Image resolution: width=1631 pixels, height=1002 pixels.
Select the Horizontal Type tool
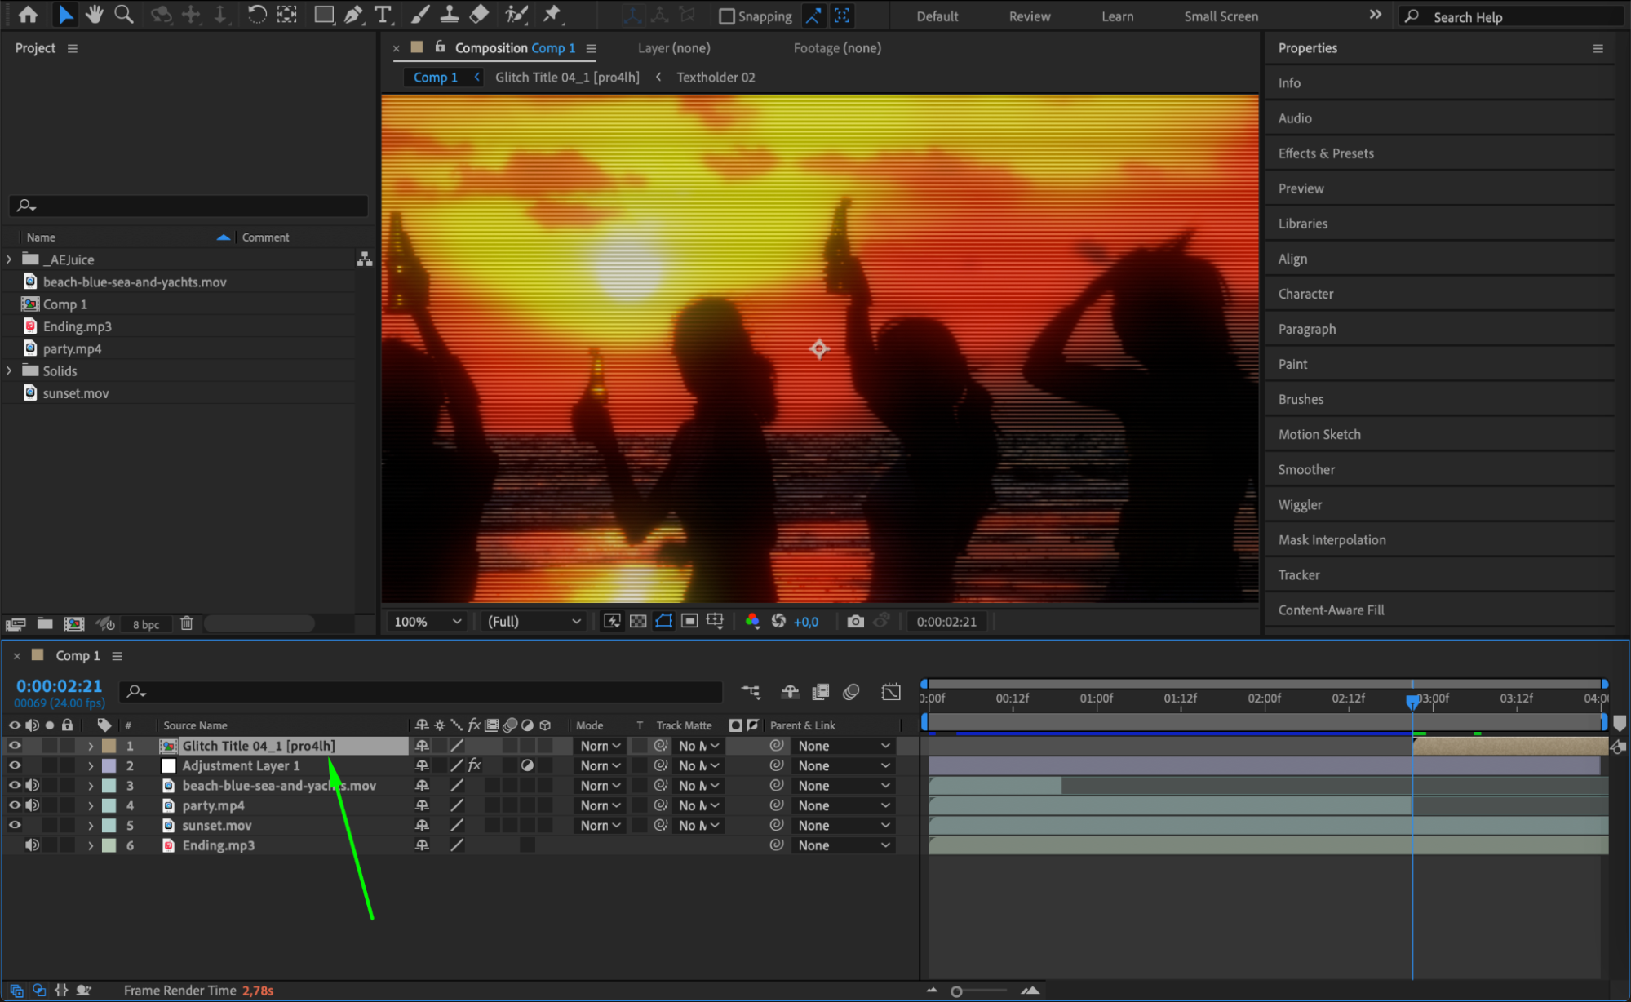[x=382, y=15]
